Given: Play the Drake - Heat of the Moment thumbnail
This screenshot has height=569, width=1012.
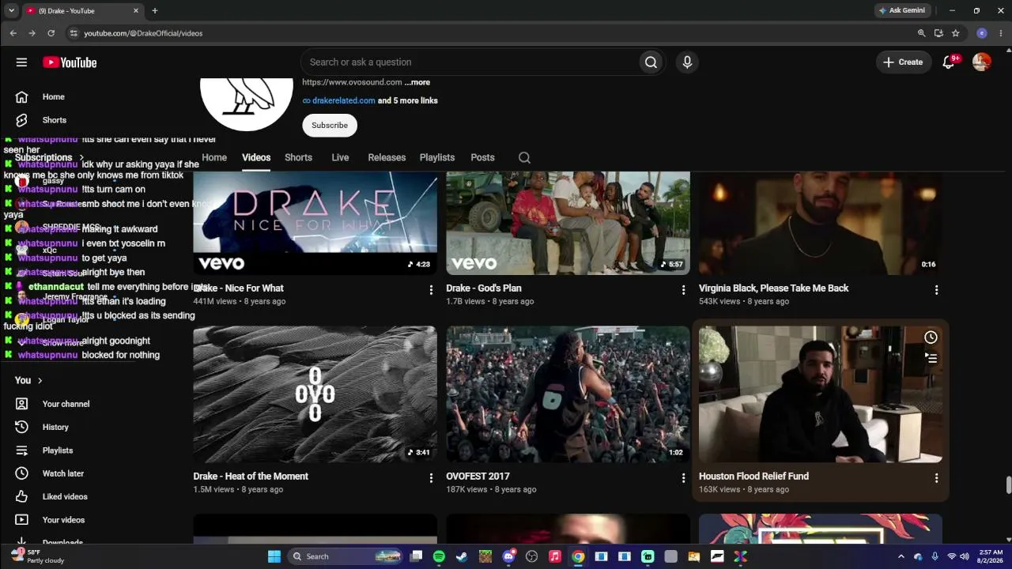Looking at the screenshot, I should pyautogui.click(x=315, y=394).
